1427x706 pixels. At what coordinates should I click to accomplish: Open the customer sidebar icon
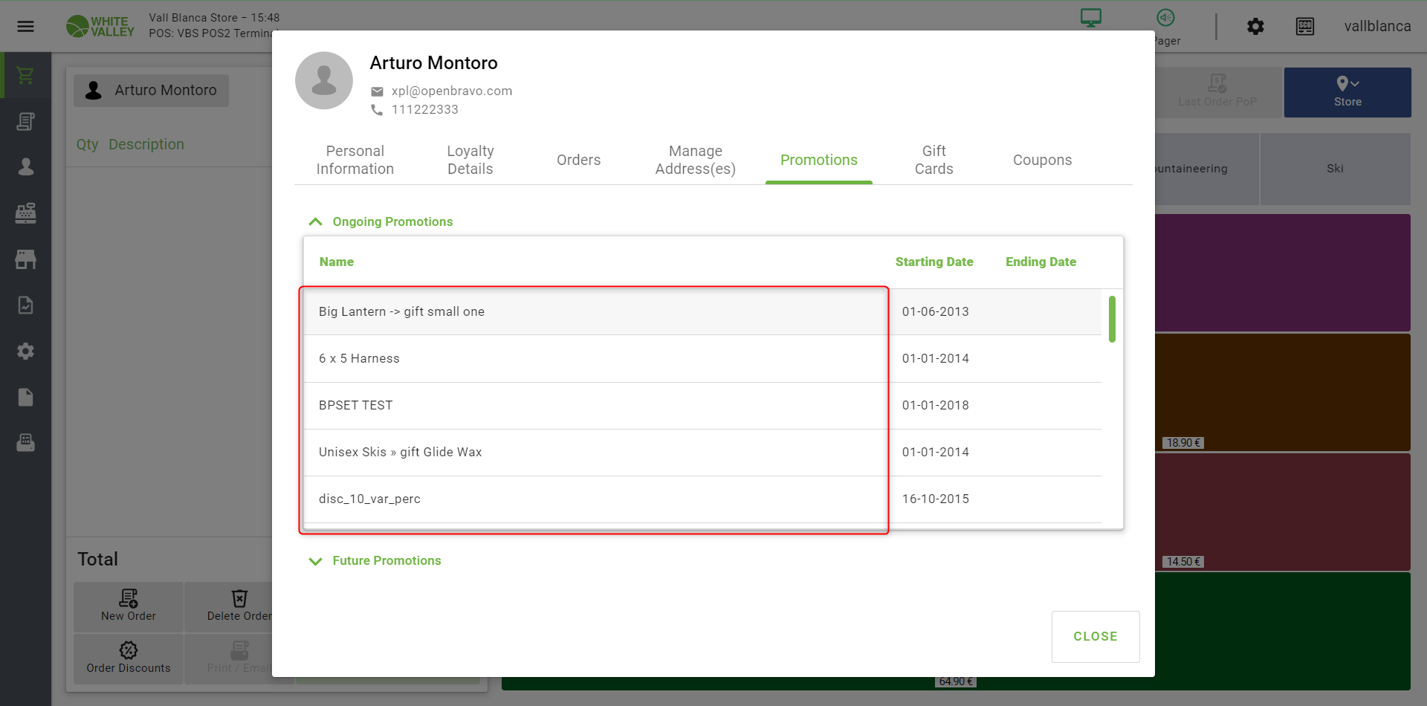point(25,167)
